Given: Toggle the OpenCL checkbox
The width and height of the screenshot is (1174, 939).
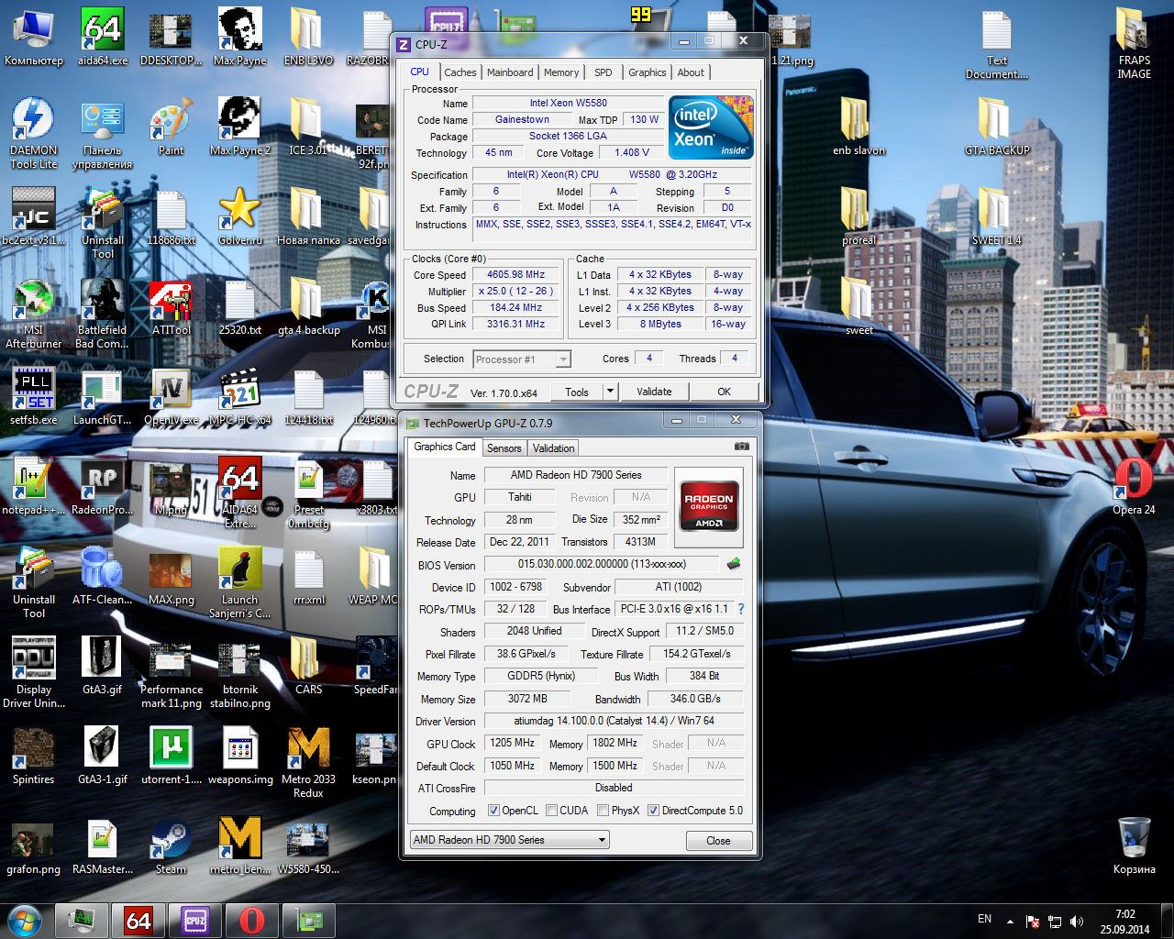Looking at the screenshot, I should (x=494, y=811).
